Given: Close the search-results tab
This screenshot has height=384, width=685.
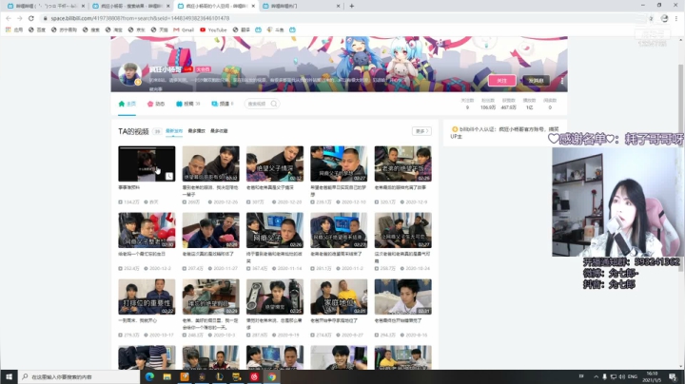Looking at the screenshot, I should coord(168,6).
